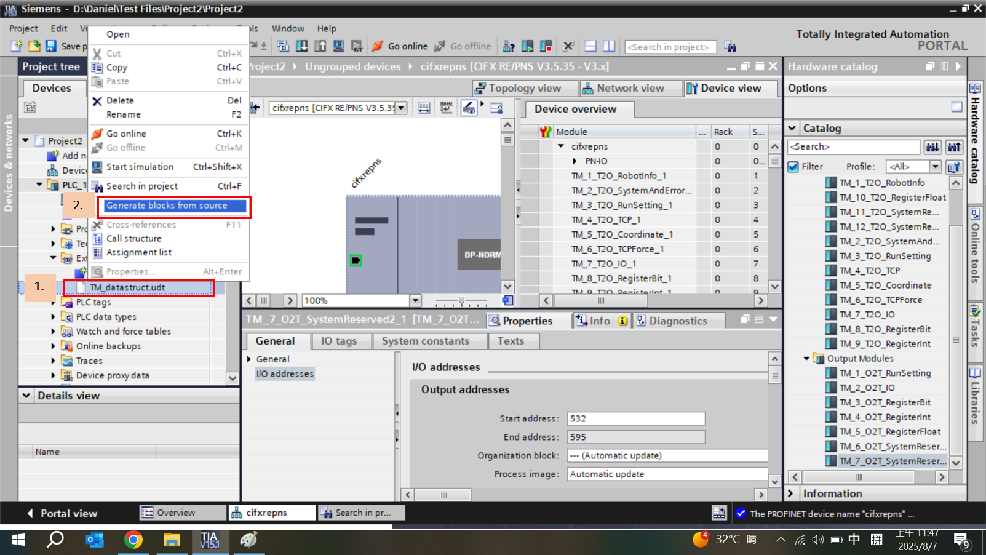Viewport: 986px width, 555px height.
Task: Adjust the device view zoom slider
Action: click(461, 301)
